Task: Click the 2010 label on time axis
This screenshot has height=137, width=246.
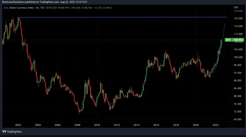Action: pyautogui.click(x=97, y=125)
